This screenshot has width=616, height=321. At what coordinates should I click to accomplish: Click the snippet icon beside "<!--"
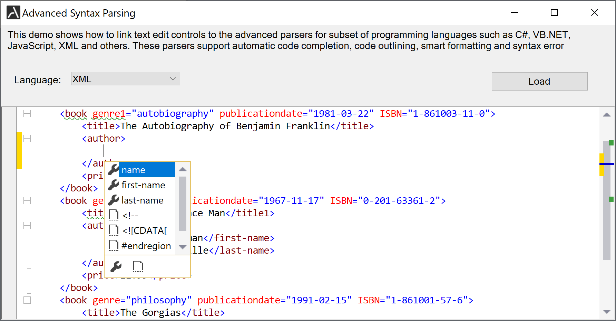coord(113,215)
